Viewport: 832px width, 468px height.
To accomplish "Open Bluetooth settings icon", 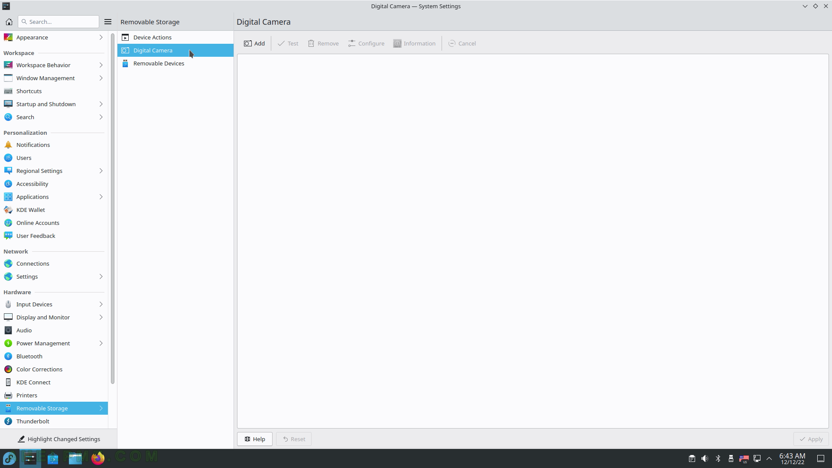I will click(x=8, y=356).
